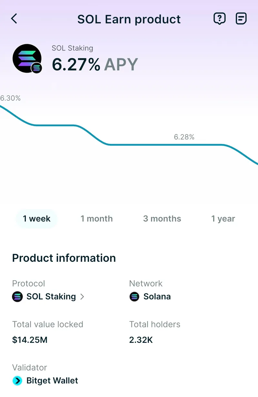258x397 pixels.
Task: Tap the large SOL coin logo
Action: [27, 58]
